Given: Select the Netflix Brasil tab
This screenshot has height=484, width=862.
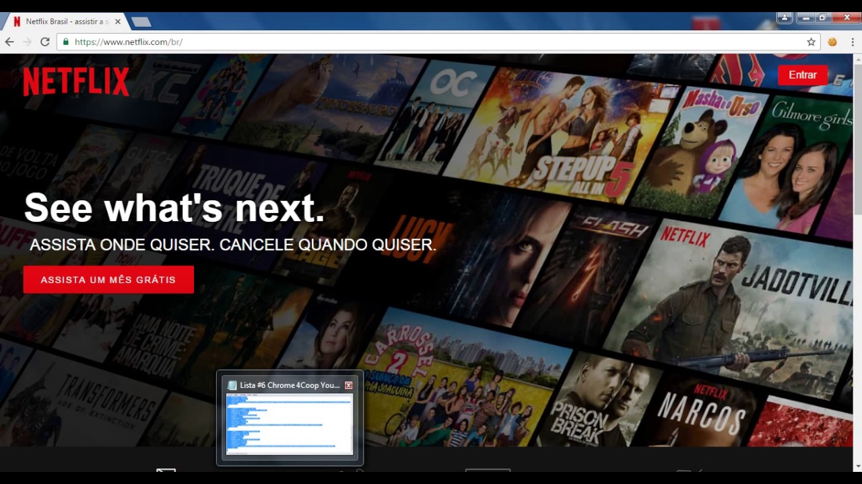Looking at the screenshot, I should [x=66, y=22].
